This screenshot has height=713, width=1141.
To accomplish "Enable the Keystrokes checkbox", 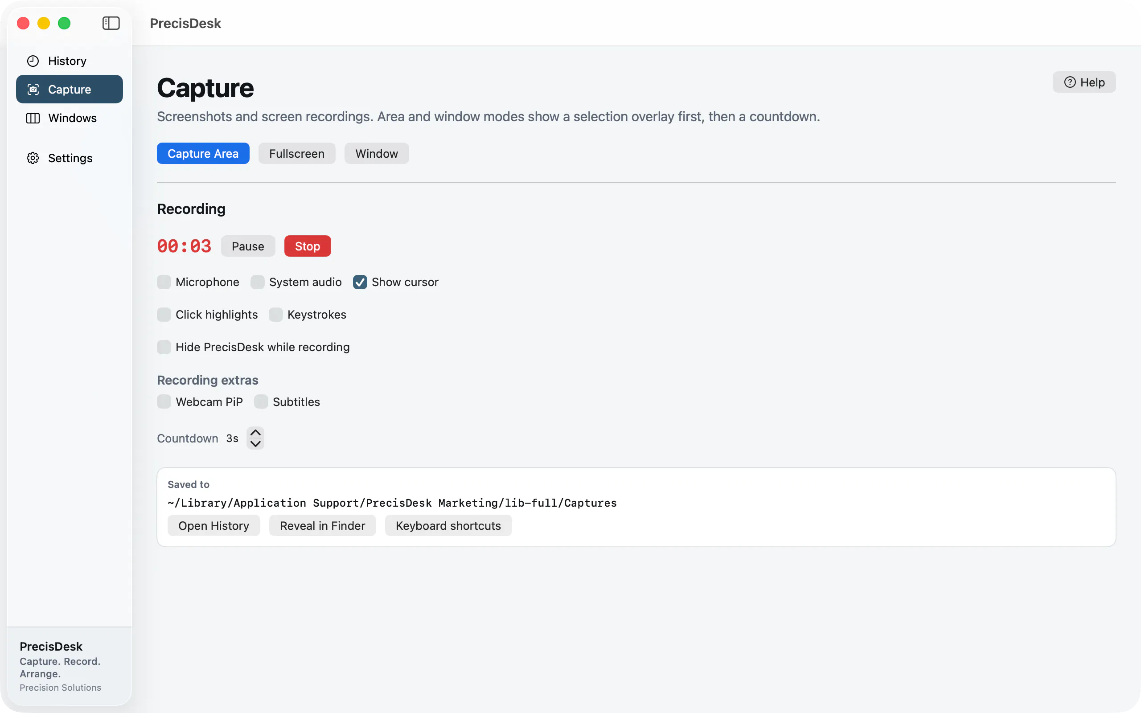I will 276,315.
